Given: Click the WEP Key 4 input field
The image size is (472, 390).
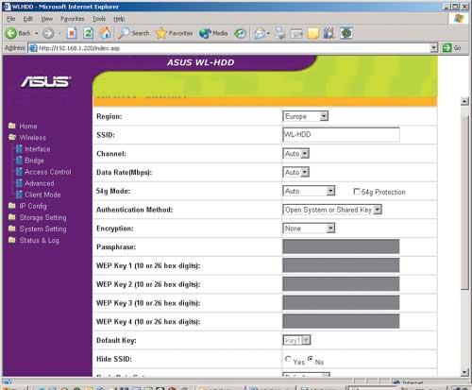Looking at the screenshot, I should [341, 321].
